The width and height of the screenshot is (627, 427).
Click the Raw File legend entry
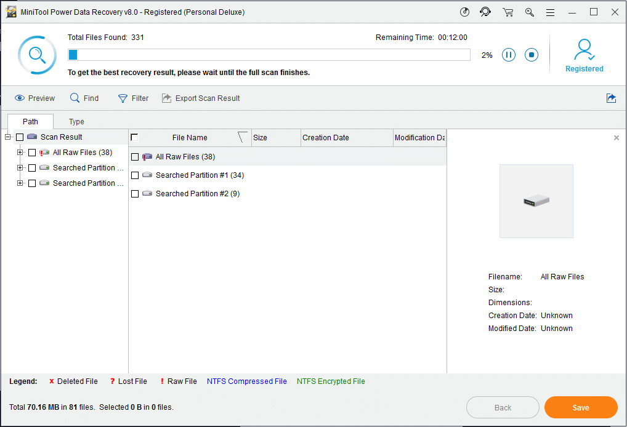[179, 381]
